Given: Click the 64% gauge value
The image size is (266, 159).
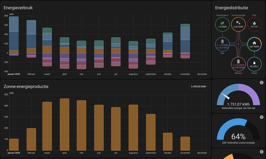Looking at the screenshot, I should tap(238, 136).
